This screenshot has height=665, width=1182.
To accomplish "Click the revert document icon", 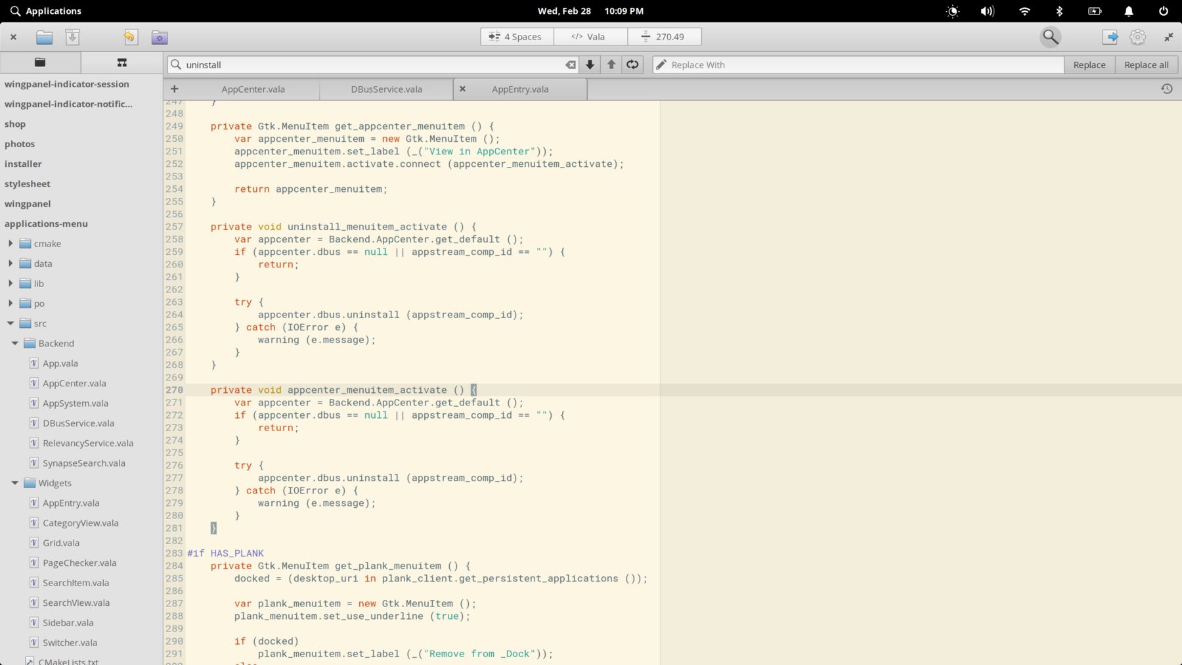I will [130, 37].
